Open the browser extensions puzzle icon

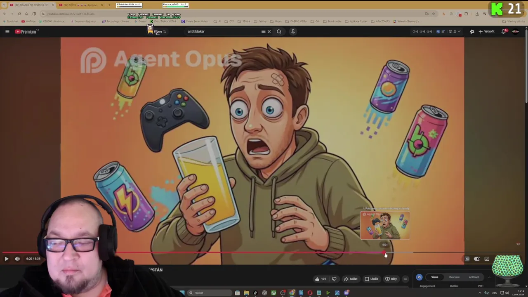[x=466, y=14]
